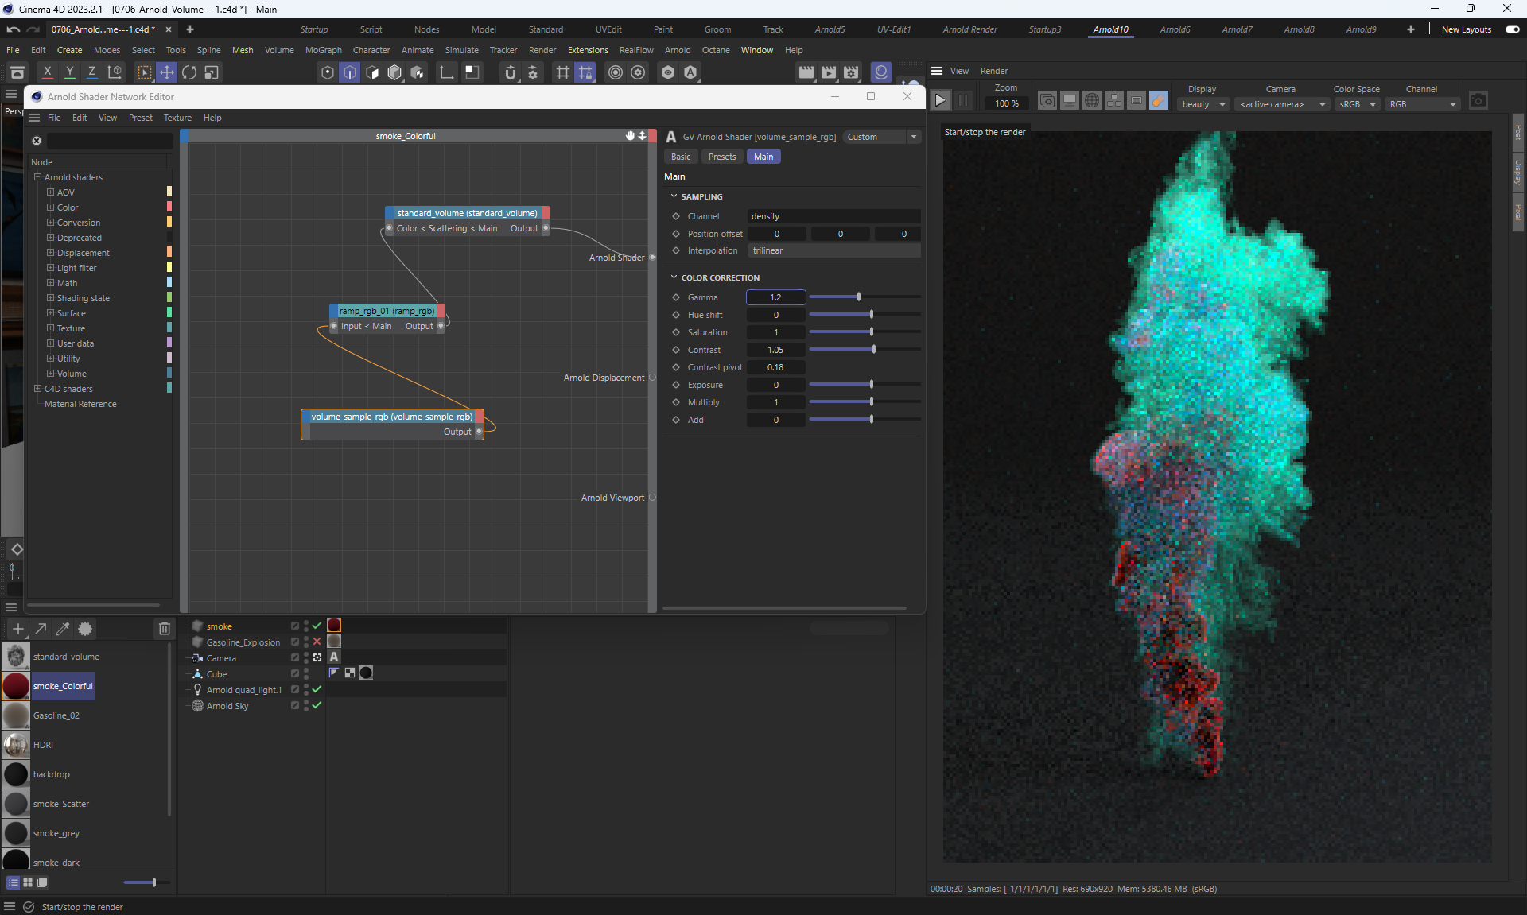Open the MoGraph menu
1527x915 pixels.
[323, 50]
